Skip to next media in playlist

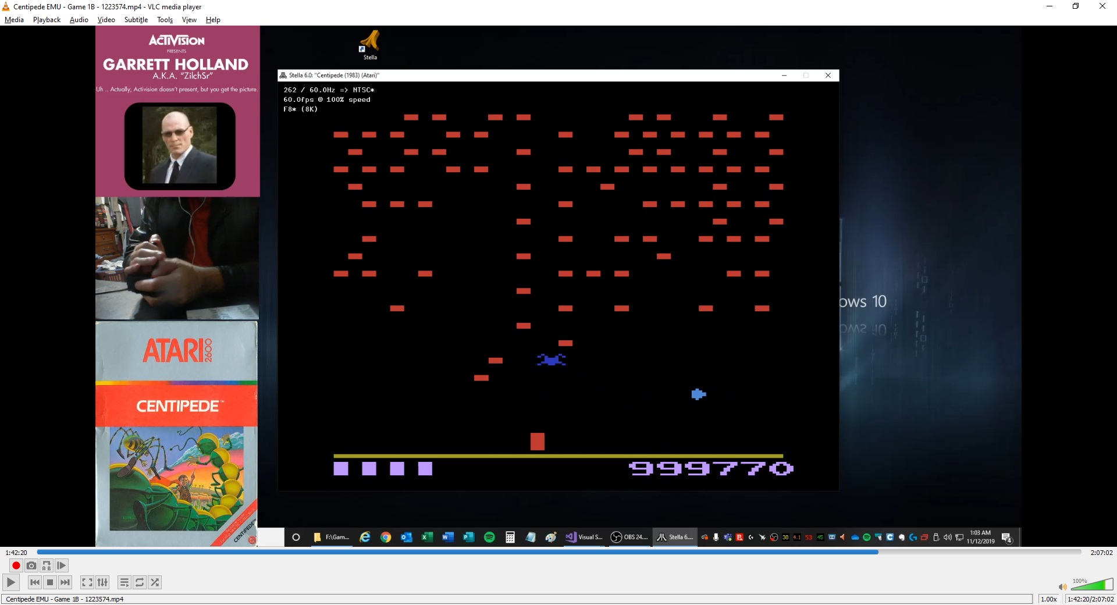(x=65, y=582)
